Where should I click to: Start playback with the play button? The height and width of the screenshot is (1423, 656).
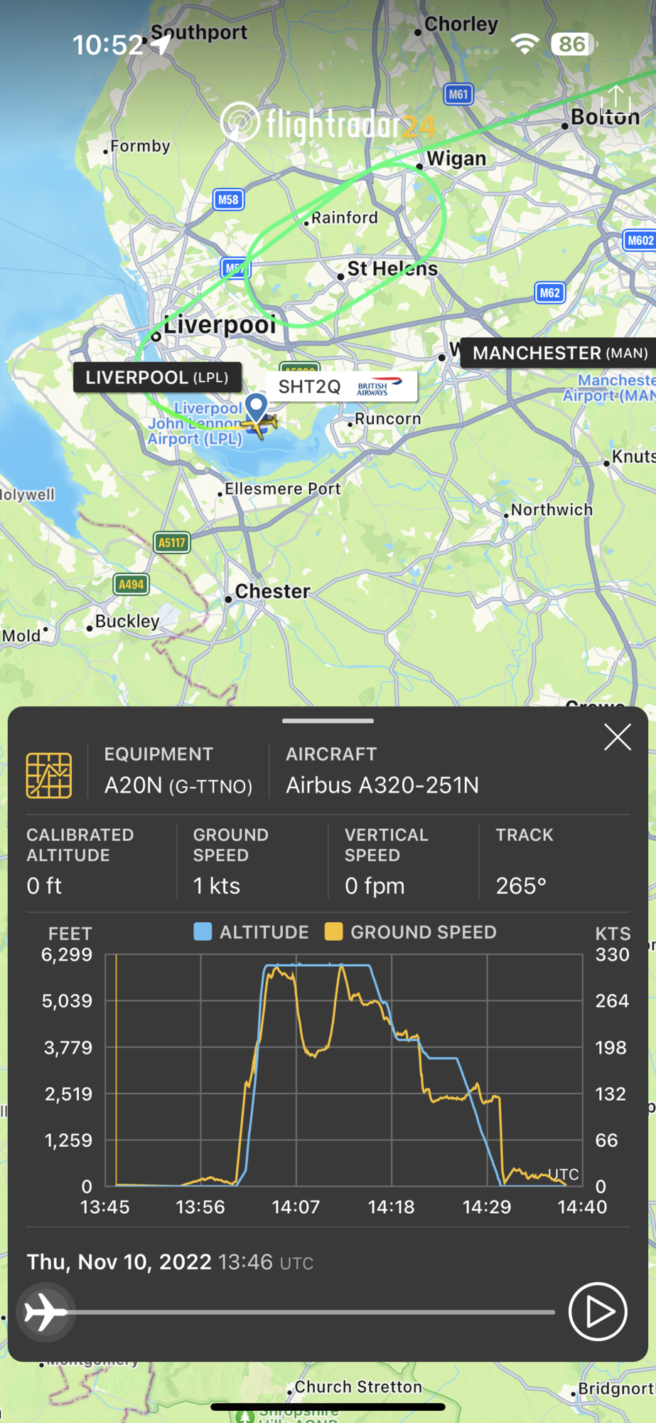pyautogui.click(x=598, y=1311)
